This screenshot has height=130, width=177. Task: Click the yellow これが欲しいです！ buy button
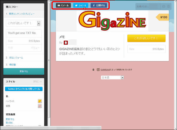(146, 38)
